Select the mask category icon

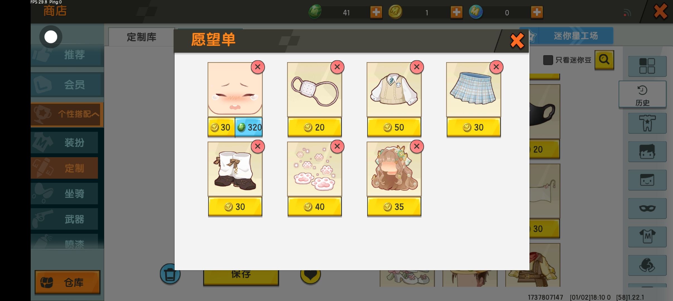point(647,208)
